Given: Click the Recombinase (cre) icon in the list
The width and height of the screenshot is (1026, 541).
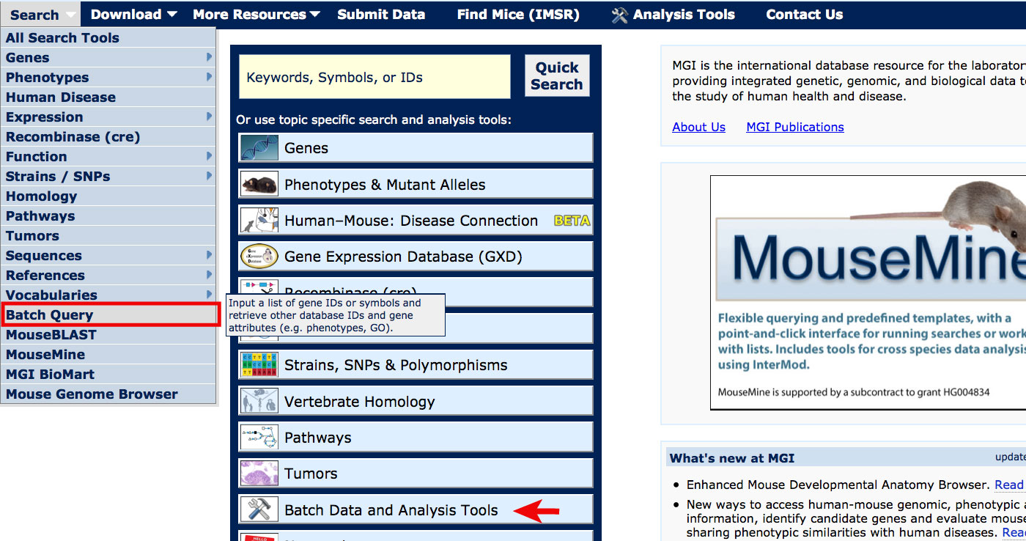Looking at the screenshot, I should 259,287.
